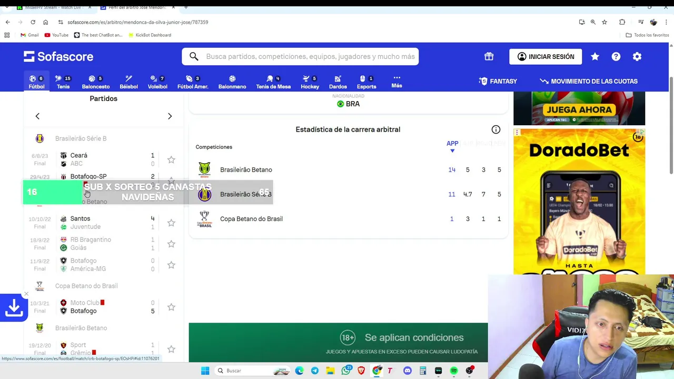Open Movimiento de las cuotas
This screenshot has width=674, height=379.
[x=589, y=81]
